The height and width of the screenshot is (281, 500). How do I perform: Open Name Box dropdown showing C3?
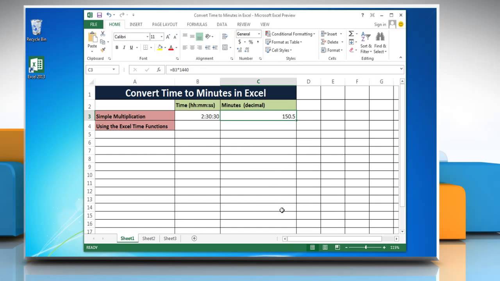coord(114,70)
